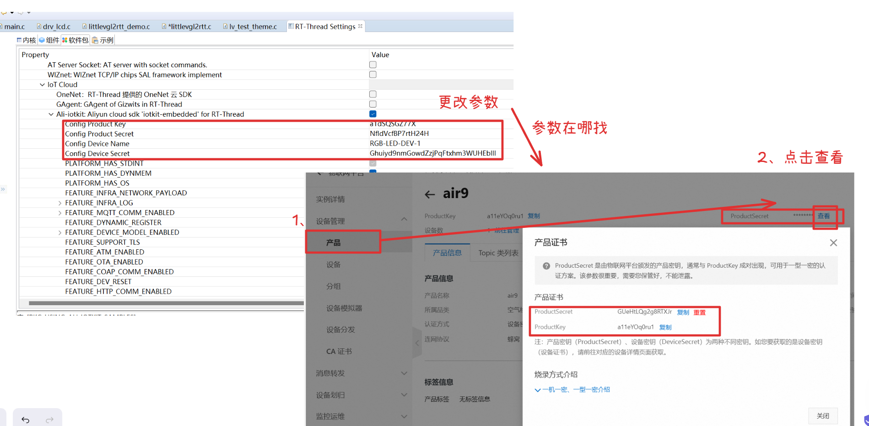Switch to the 产品信息 tab
This screenshot has width=869, height=426.
click(447, 253)
